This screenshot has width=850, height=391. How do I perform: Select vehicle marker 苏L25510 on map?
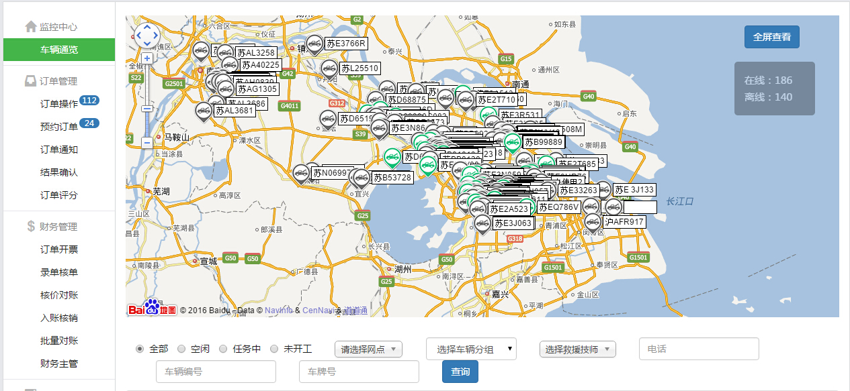(x=329, y=68)
